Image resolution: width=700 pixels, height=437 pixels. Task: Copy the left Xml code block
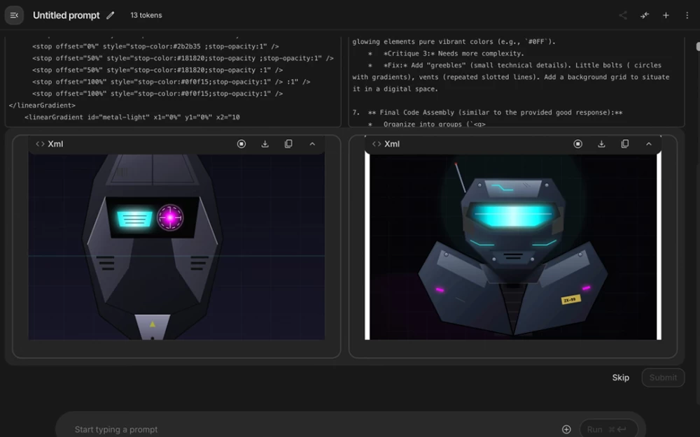tap(288, 144)
